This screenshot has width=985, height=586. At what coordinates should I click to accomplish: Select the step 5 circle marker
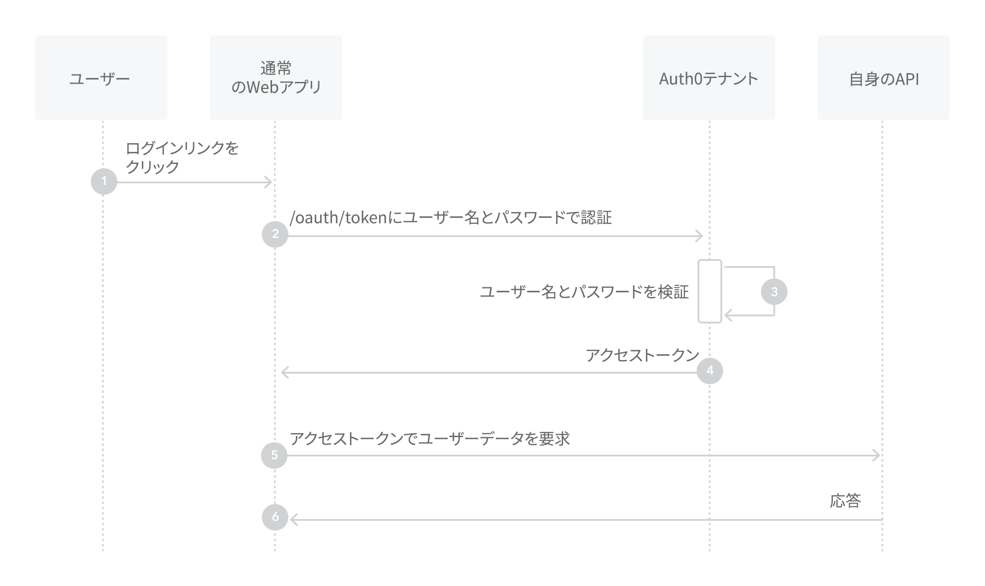click(274, 455)
